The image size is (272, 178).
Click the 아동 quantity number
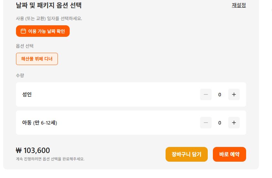click(220, 123)
